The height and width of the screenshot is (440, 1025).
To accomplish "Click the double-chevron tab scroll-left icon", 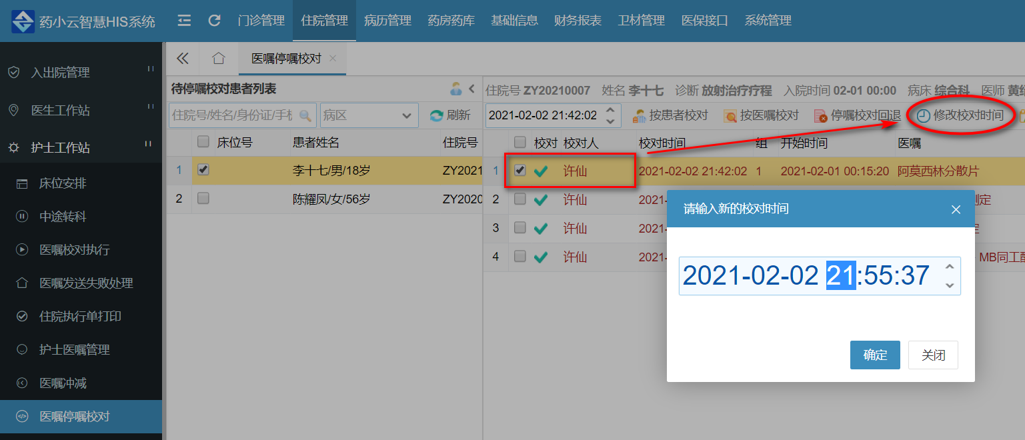I will [x=182, y=59].
